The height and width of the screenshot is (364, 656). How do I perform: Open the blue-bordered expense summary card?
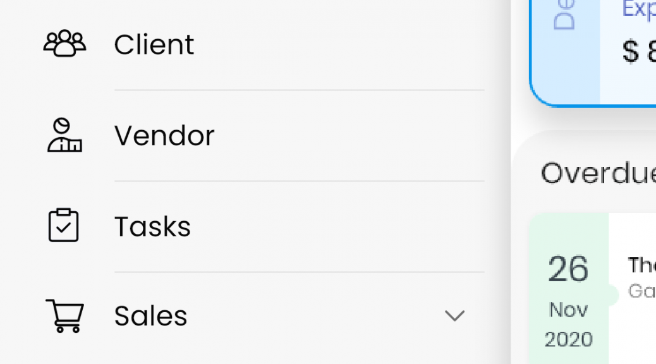(x=593, y=52)
